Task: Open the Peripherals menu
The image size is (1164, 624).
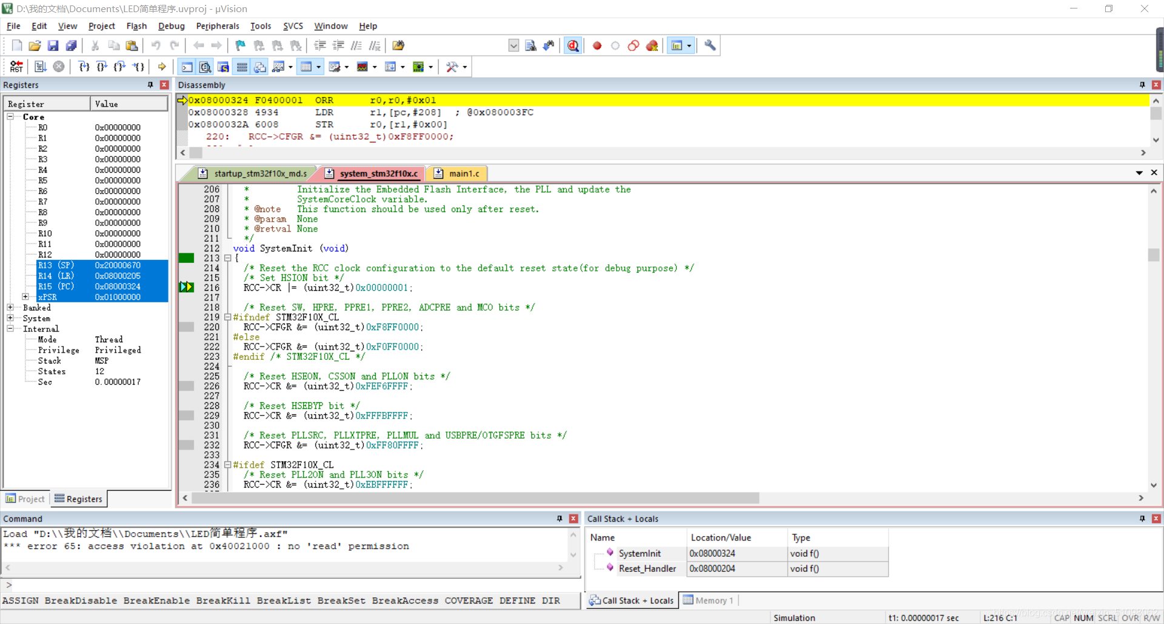Action: (218, 26)
